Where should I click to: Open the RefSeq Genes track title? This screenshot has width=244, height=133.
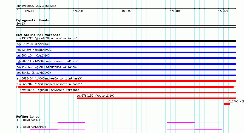click(28, 117)
